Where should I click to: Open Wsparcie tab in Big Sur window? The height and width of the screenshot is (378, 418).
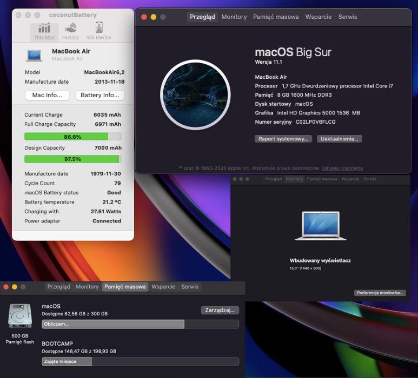[319, 17]
